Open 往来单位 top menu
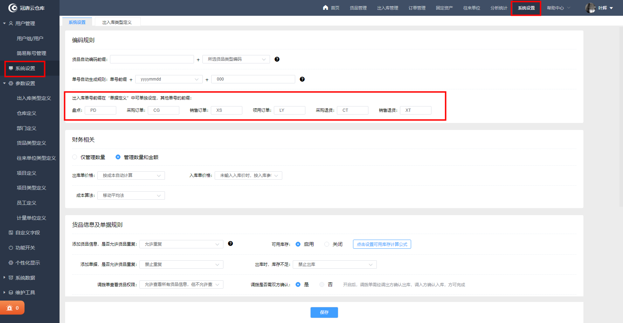This screenshot has width=623, height=323. tap(471, 8)
